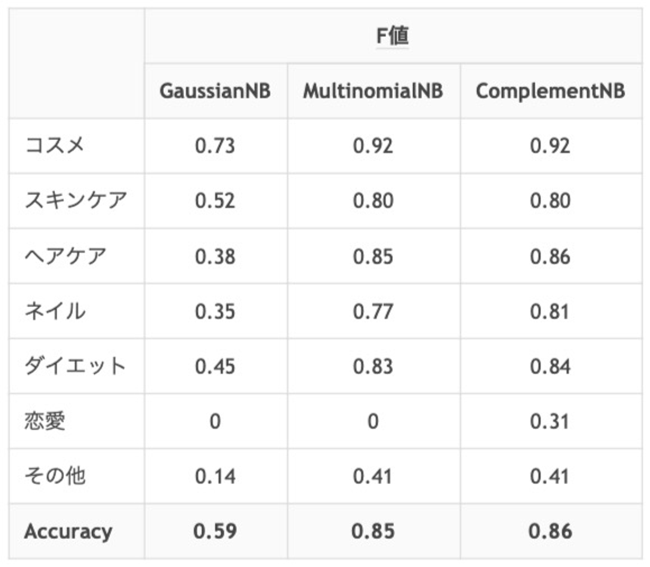The width and height of the screenshot is (650, 567).
Task: Click the コスメ row label
Action: pos(55,146)
